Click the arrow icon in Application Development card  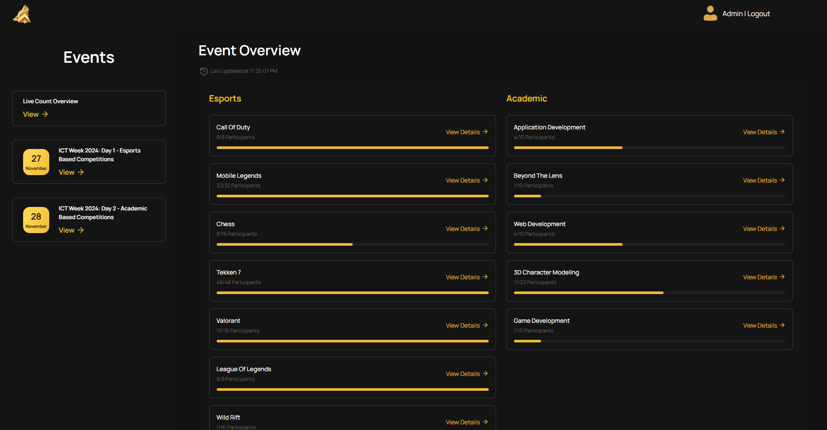782,132
